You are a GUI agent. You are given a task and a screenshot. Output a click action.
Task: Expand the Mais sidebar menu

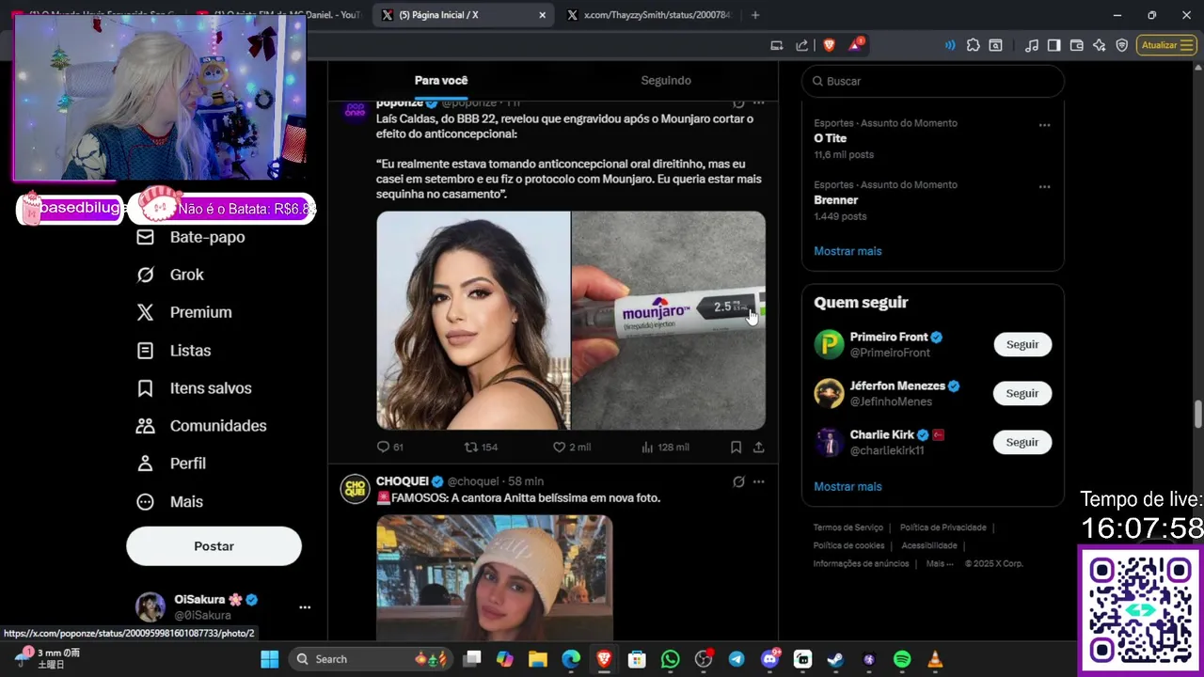click(170, 502)
